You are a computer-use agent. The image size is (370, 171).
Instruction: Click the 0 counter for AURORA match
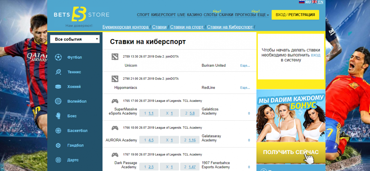coord(249,140)
